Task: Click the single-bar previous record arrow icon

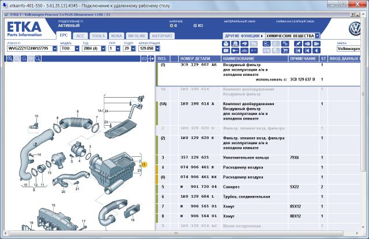Action: coord(307,51)
